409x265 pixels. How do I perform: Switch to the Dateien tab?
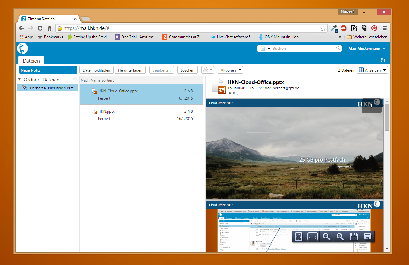[31, 61]
